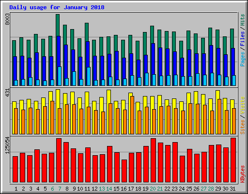248x194 pixels.
Task: Click day label 15 on the x-axis
Action: pyautogui.click(x=116, y=189)
